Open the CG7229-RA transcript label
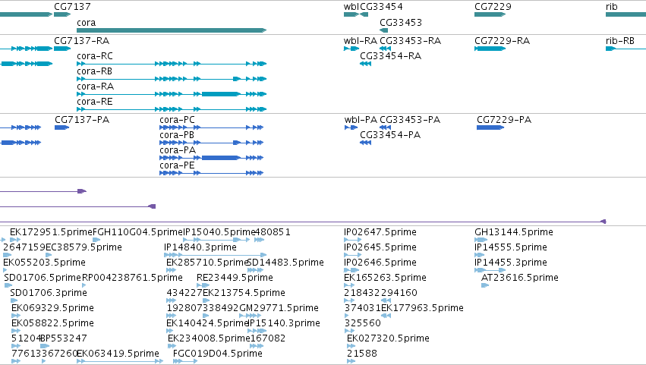This screenshot has height=365, width=646. click(x=503, y=41)
